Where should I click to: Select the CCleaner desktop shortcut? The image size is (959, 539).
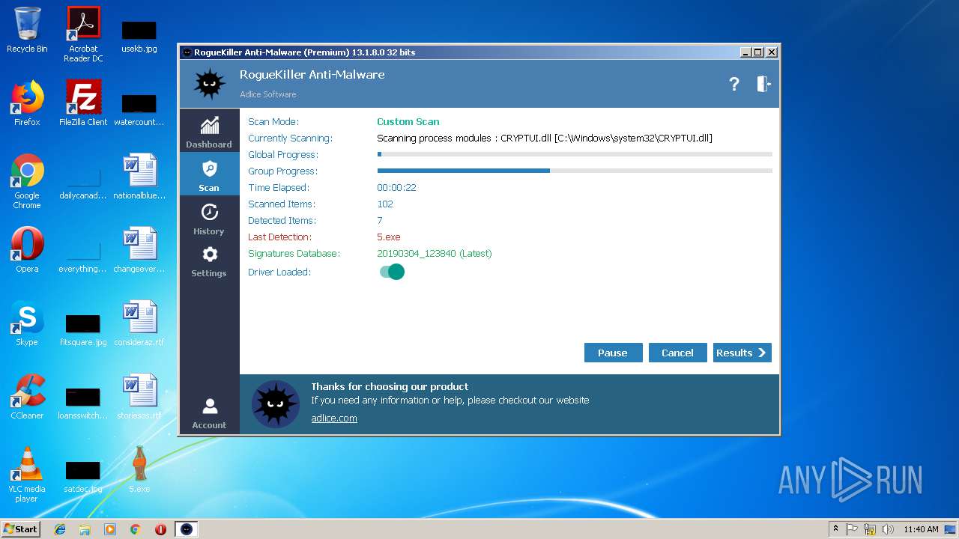27,397
